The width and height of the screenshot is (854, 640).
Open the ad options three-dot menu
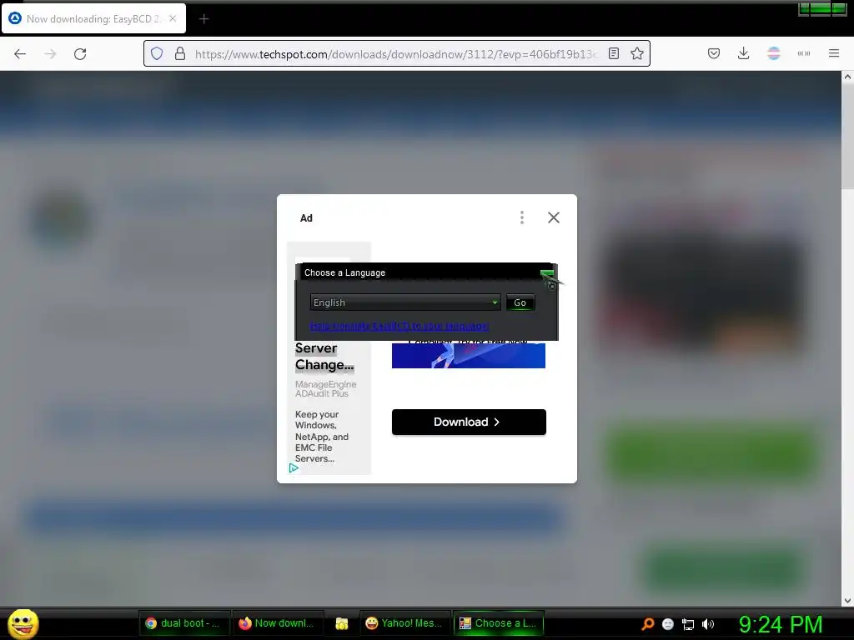pyautogui.click(x=522, y=217)
